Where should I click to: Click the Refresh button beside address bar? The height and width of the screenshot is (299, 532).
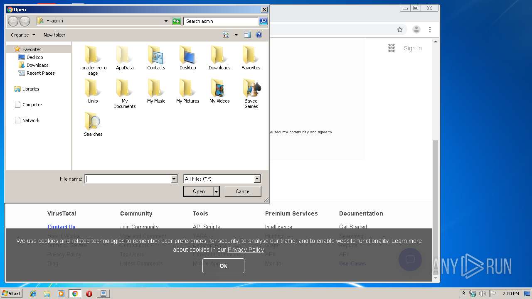click(x=176, y=21)
